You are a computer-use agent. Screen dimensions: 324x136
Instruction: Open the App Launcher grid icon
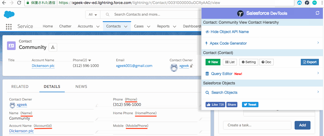9,26
